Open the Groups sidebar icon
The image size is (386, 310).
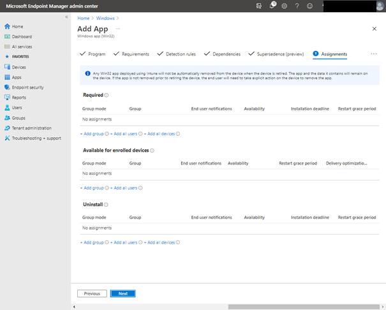click(7, 118)
